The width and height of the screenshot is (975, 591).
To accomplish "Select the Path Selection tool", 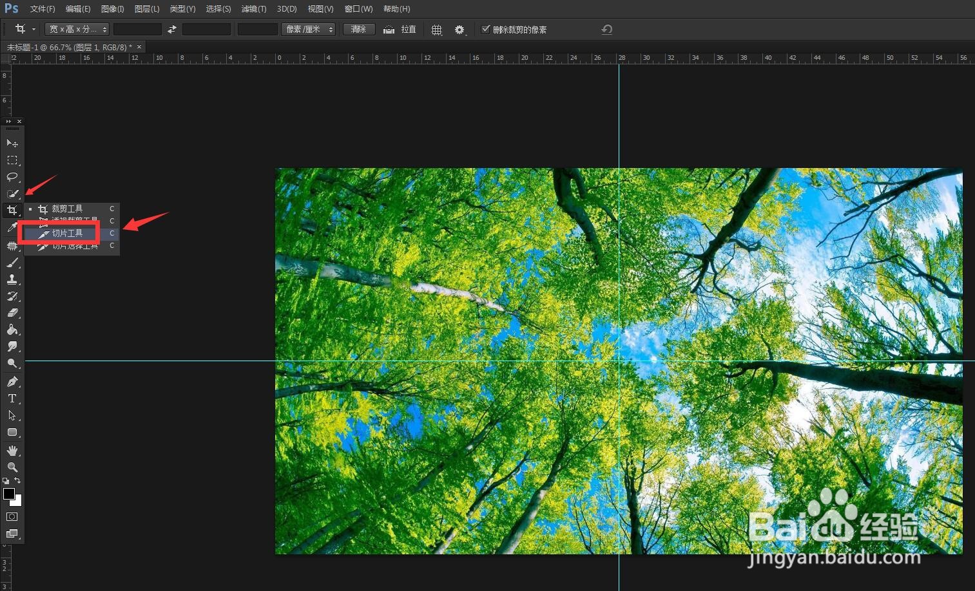I will (12, 415).
